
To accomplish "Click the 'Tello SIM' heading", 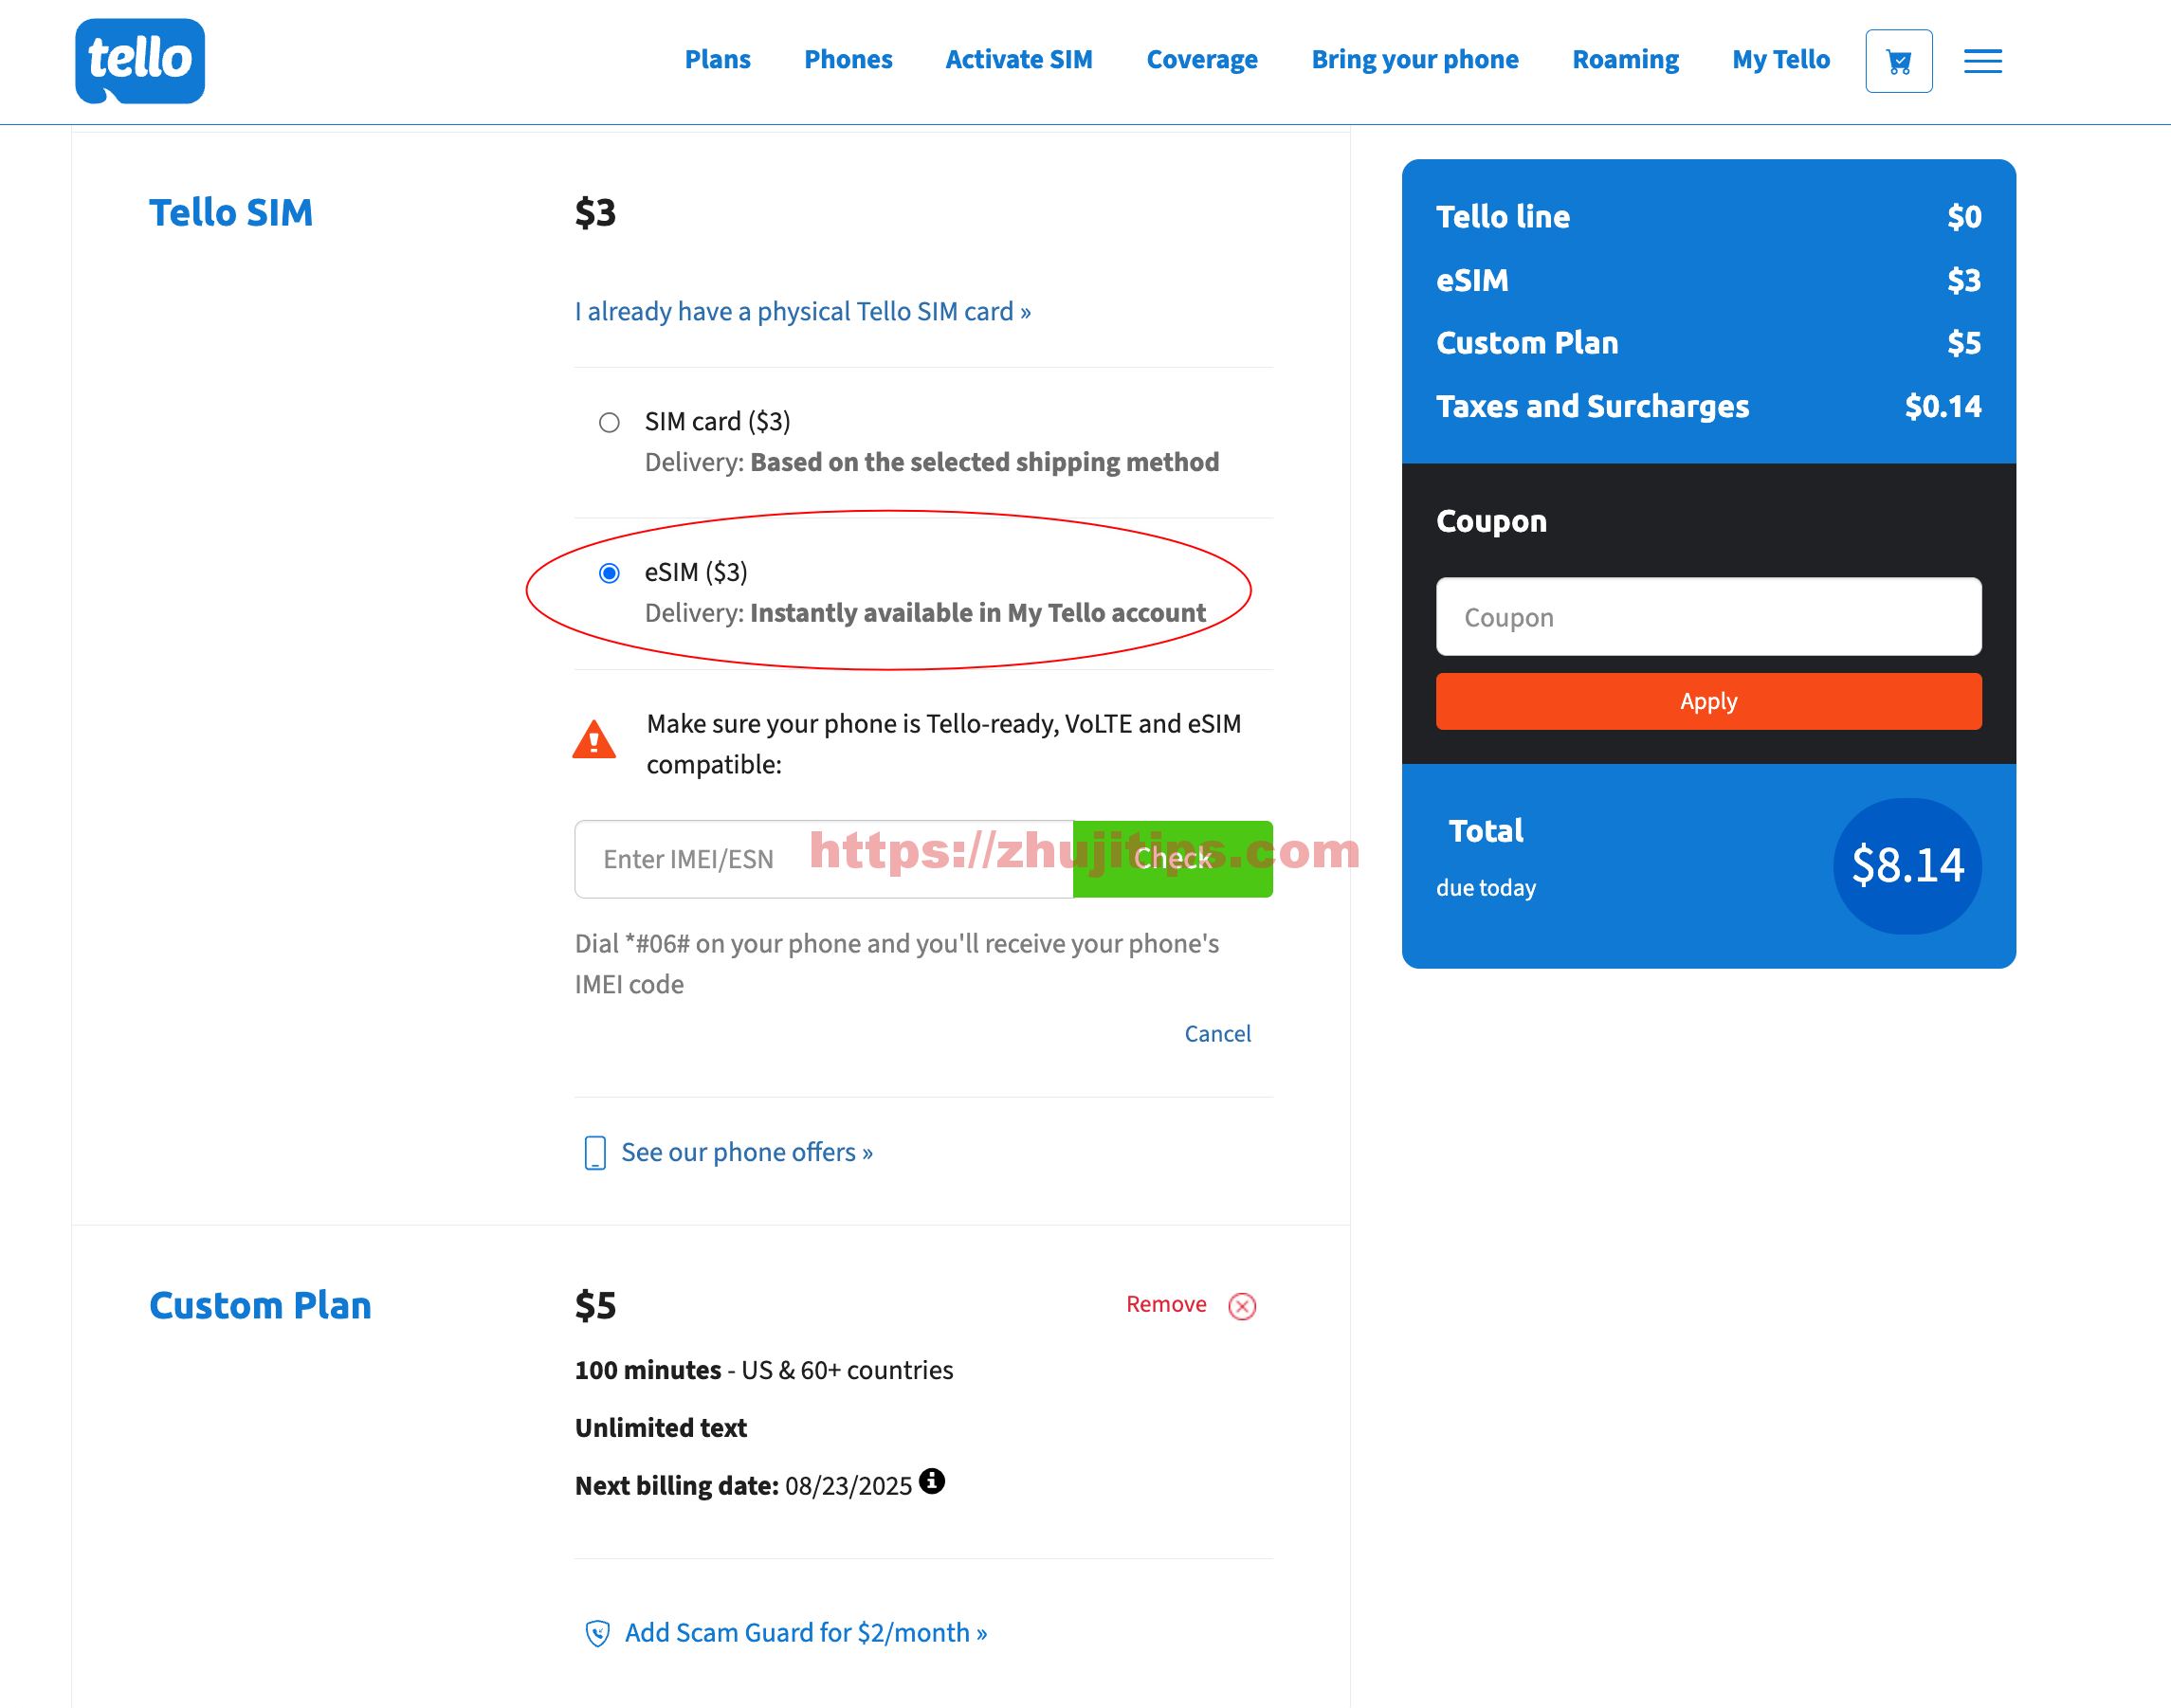I will tap(231, 213).
